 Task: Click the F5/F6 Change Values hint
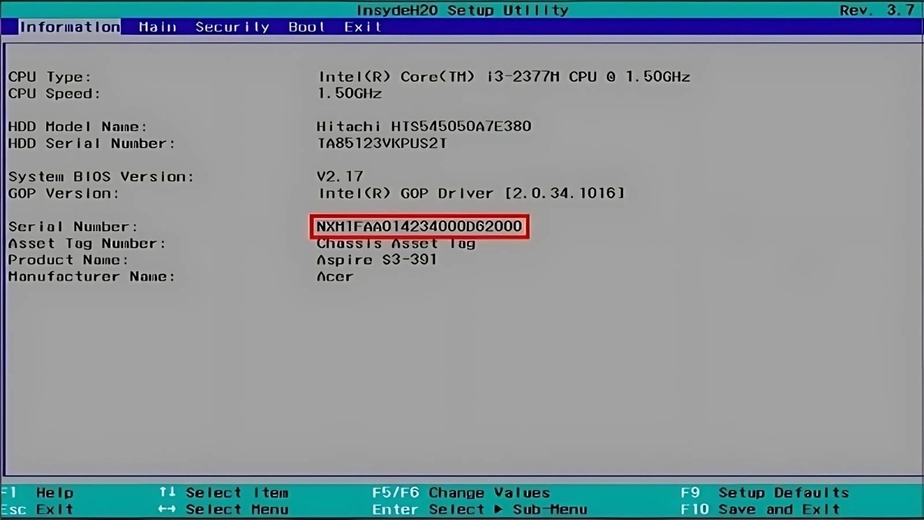click(x=461, y=493)
